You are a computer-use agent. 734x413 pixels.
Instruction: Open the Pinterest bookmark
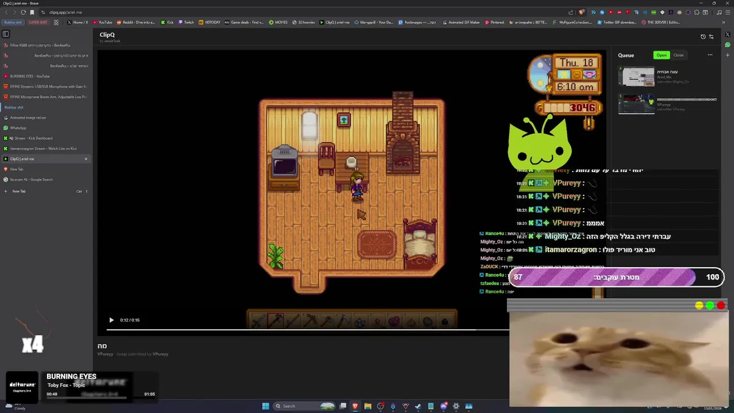494,22
